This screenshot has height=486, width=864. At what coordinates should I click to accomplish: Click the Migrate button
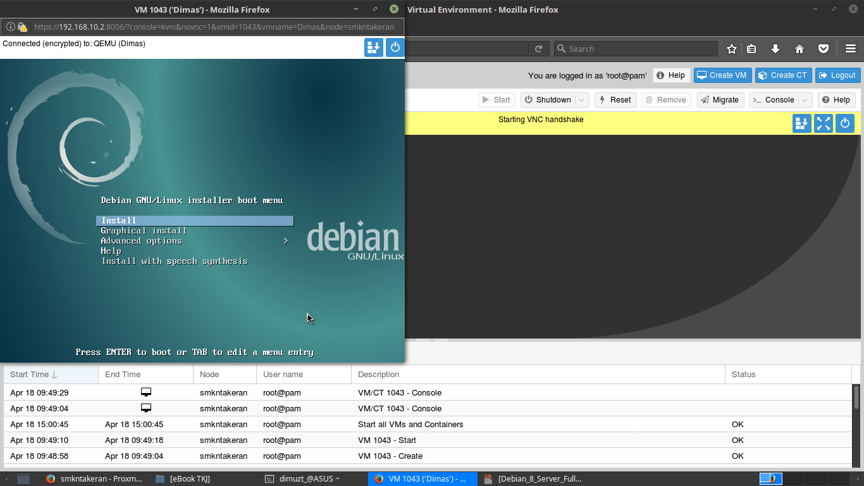click(x=720, y=100)
